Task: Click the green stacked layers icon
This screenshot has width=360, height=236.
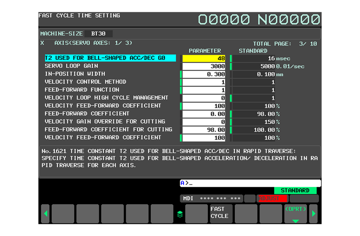Action: pos(180,214)
